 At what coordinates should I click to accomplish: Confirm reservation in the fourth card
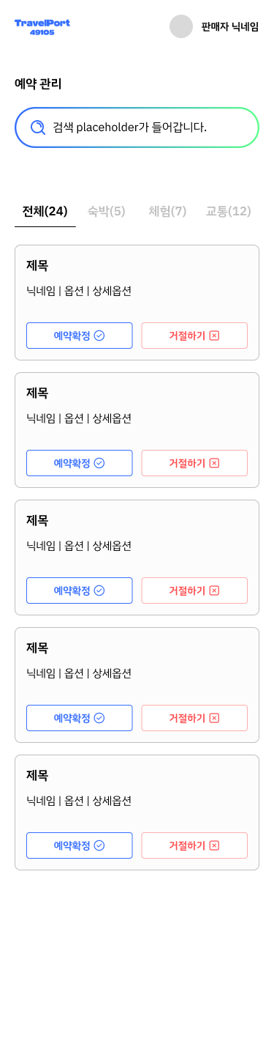coord(80,718)
